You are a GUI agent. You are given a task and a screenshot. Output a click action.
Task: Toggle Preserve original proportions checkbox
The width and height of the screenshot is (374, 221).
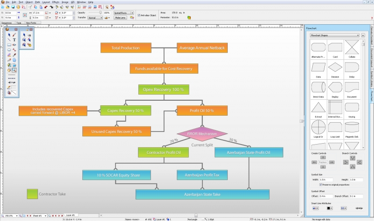coord(321,185)
